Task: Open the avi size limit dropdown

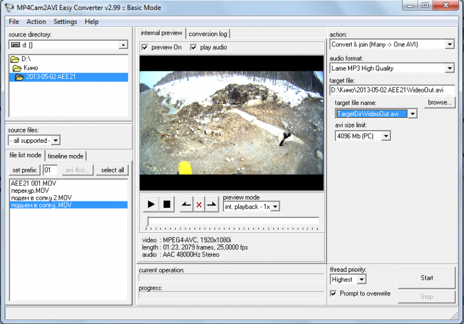Action: pyautogui.click(x=385, y=136)
